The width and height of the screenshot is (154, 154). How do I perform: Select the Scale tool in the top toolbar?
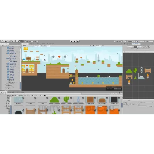(12, 41)
